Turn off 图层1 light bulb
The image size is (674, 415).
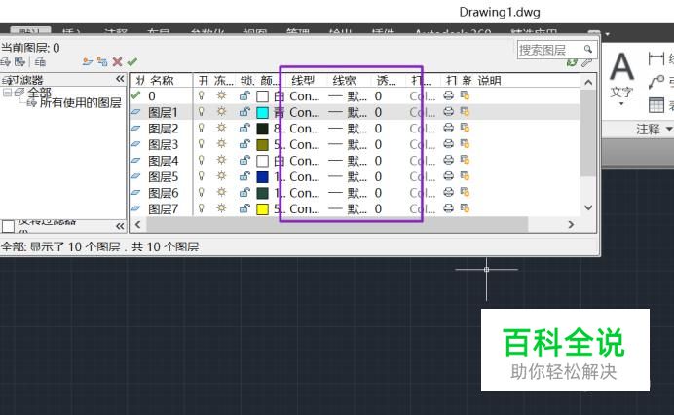click(x=201, y=112)
